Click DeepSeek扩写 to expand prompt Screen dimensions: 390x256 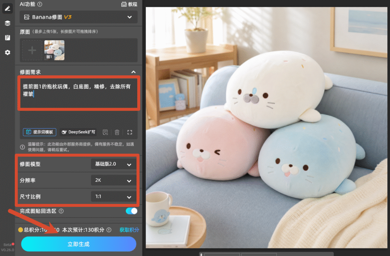click(x=78, y=132)
